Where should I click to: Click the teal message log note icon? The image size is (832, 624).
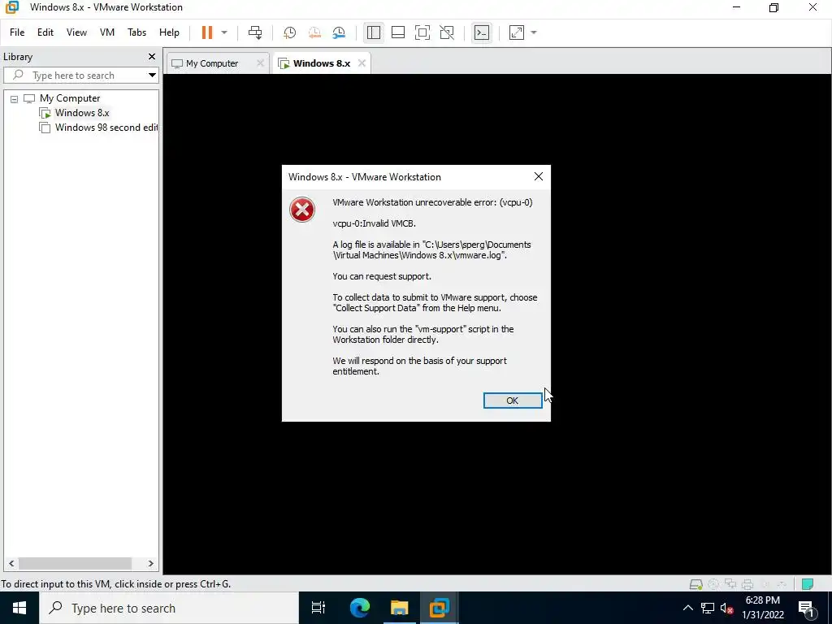coord(808,584)
